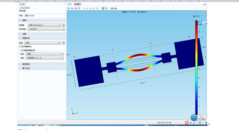Switch to the 图形 tab
Screen dimensions: 239x130
70,4
